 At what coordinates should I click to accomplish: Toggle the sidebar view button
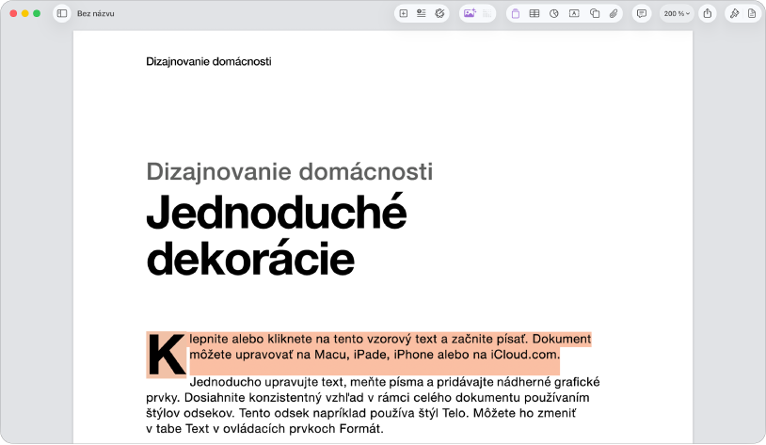[x=62, y=14]
